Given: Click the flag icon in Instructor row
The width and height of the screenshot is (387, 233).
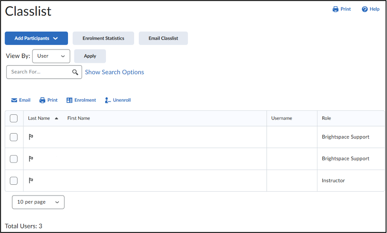Looking at the screenshot, I should tap(31, 181).
